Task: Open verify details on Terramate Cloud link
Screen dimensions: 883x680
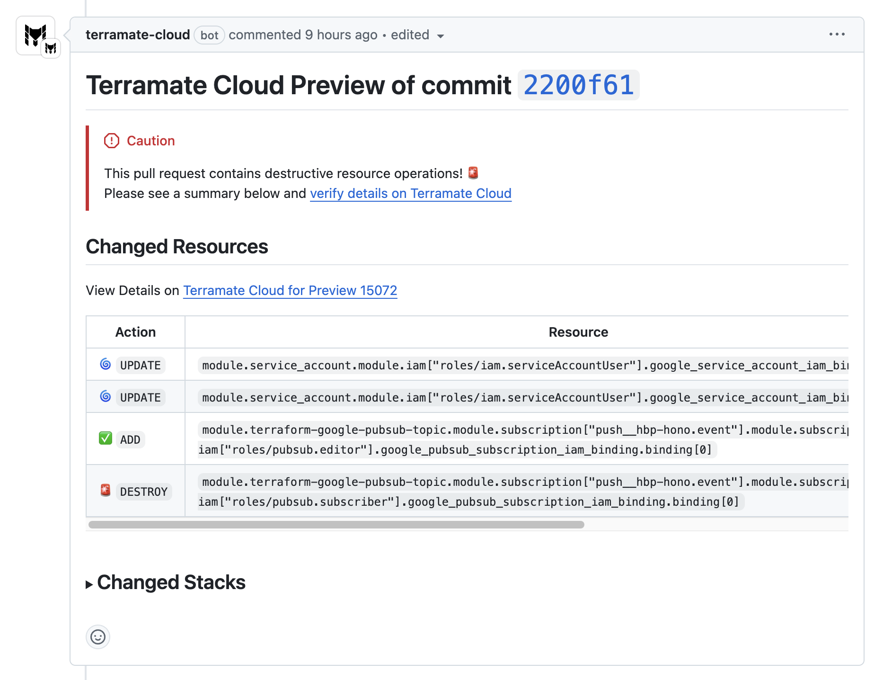Action: coord(411,193)
